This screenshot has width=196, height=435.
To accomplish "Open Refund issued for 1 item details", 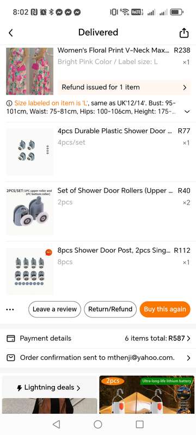I will [124, 88].
